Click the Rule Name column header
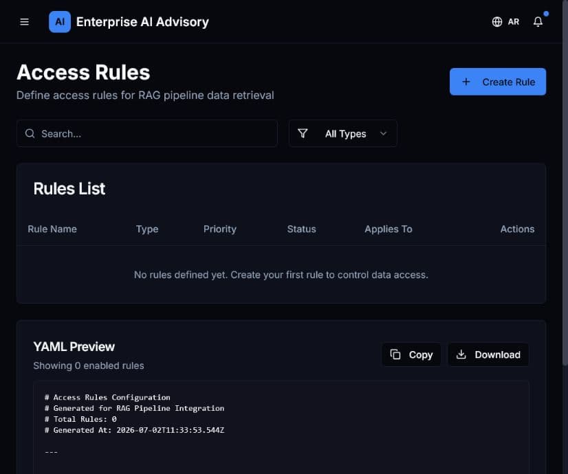This screenshot has width=568, height=474. pyautogui.click(x=52, y=229)
